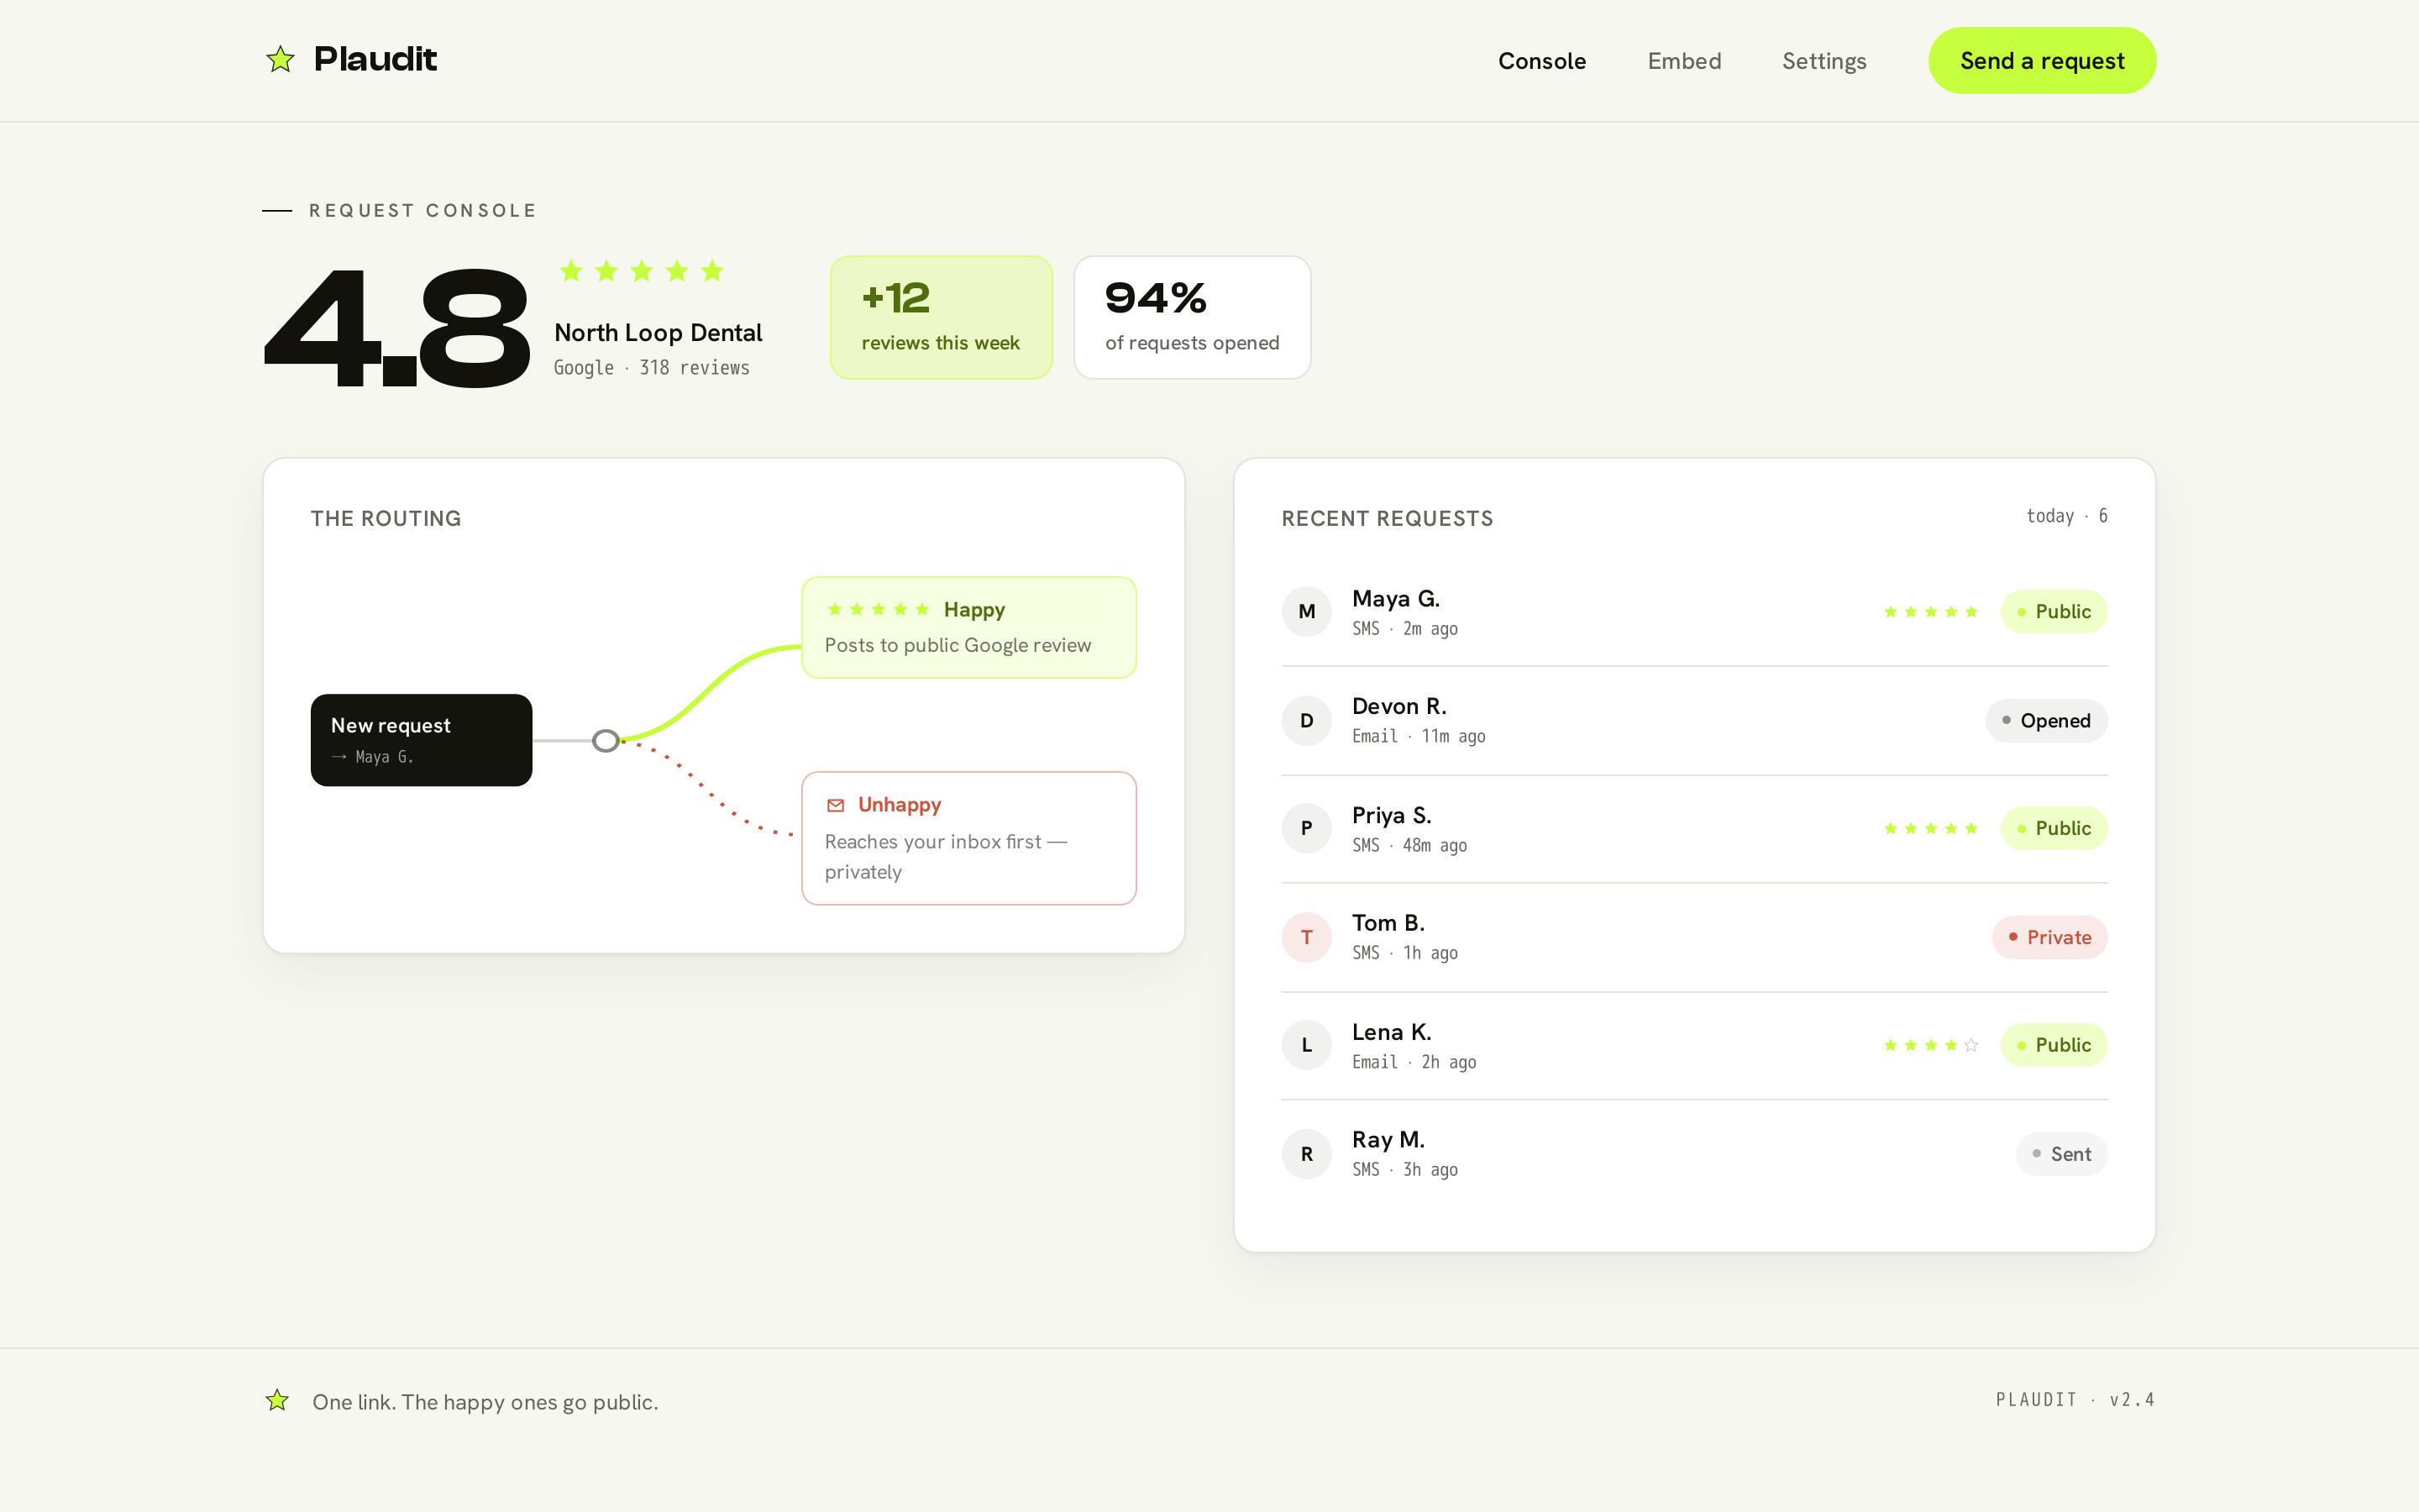Click the stars in Happy card
This screenshot has width=2419, height=1512.
879,609
